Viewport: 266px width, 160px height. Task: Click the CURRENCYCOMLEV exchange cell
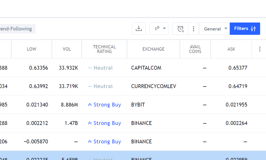(x=154, y=86)
